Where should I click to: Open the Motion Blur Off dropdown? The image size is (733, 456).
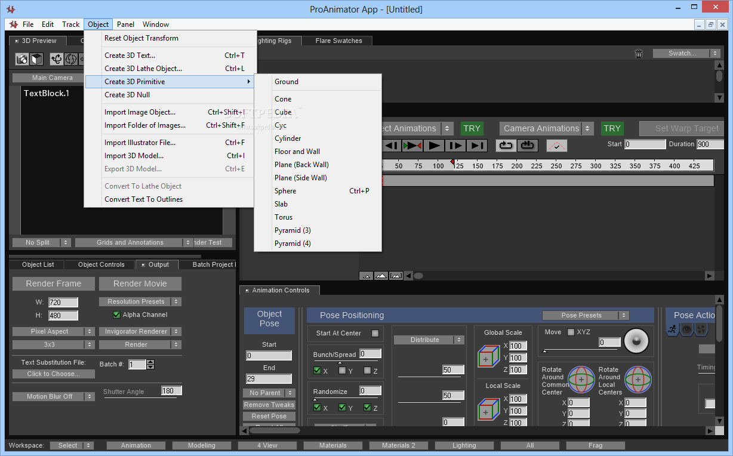(x=54, y=396)
